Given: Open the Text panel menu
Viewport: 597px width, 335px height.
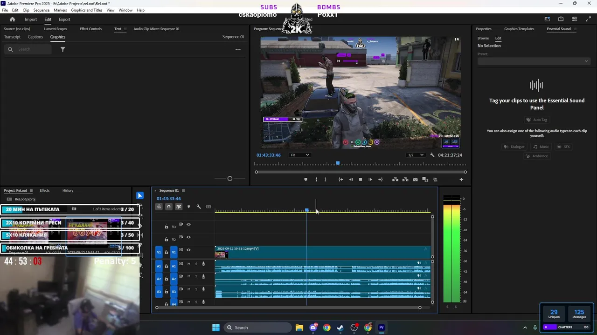Looking at the screenshot, I should pyautogui.click(x=125, y=29).
